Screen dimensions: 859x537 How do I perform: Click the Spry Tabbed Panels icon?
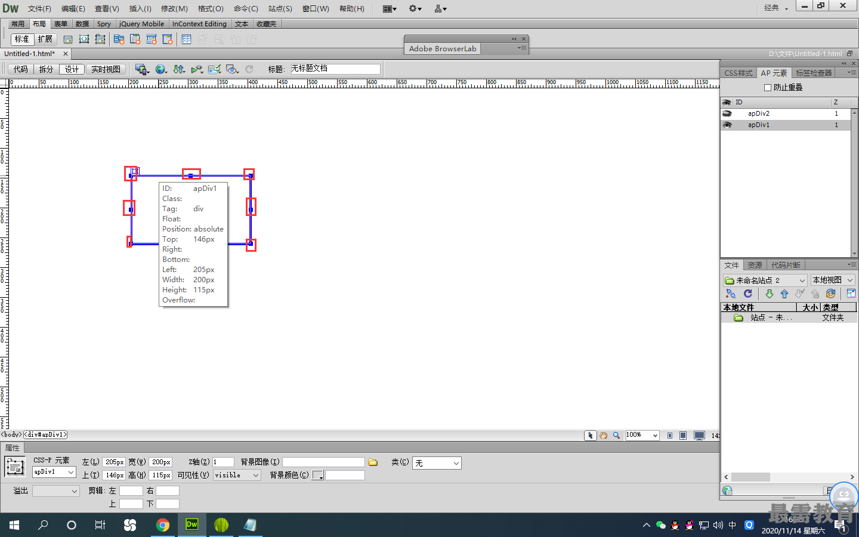[135, 39]
